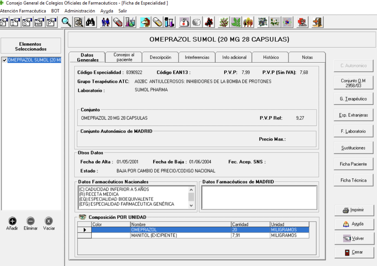Viewport: 377px width, 266px height.
Task: Click the first-aid kit toolbar icon
Action: [x=184, y=22]
